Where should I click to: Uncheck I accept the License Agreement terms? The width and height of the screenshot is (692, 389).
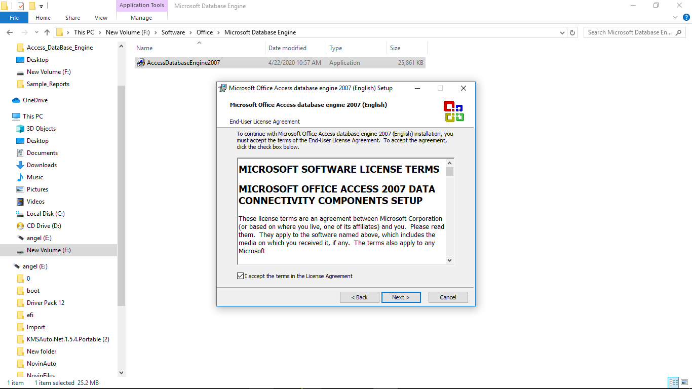click(x=240, y=276)
